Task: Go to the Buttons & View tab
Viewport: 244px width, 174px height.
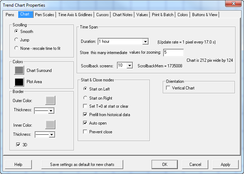Action: [204, 15]
